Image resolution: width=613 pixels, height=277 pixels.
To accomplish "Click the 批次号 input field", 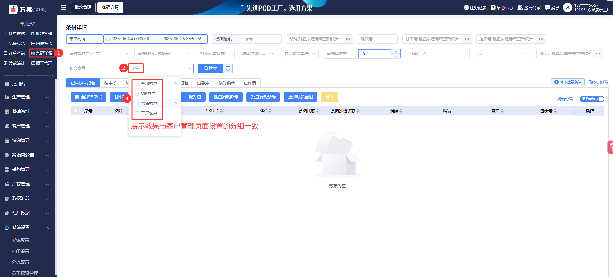I will (x=377, y=39).
